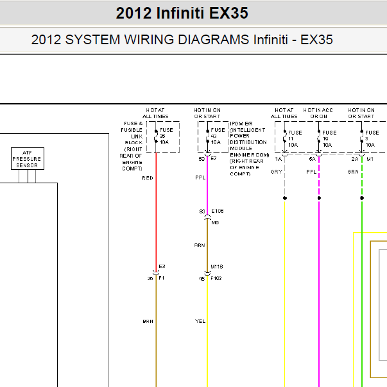Click the fuse symbol of fuse 3

362,136
